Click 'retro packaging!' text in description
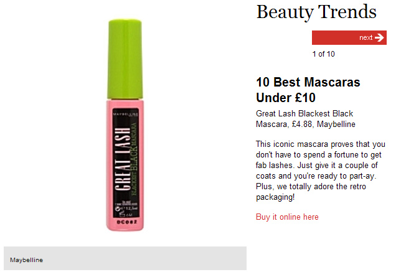Screen dimensions: 401x272 (311, 192)
